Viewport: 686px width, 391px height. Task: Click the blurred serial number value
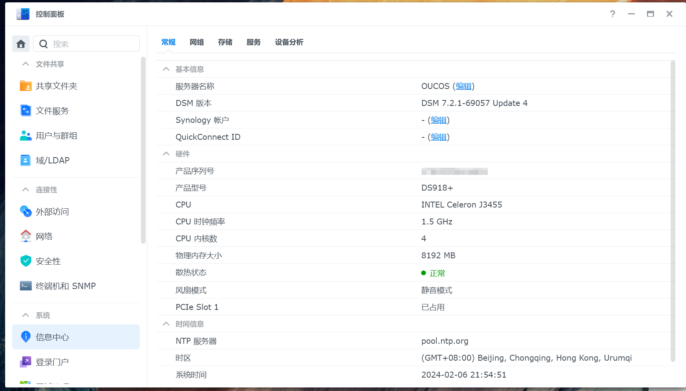tap(455, 171)
